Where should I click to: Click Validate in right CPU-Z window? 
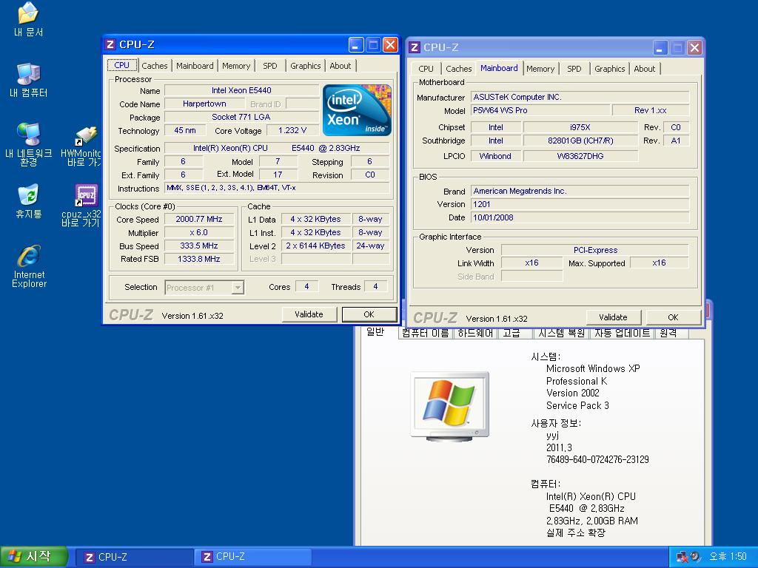pos(613,317)
